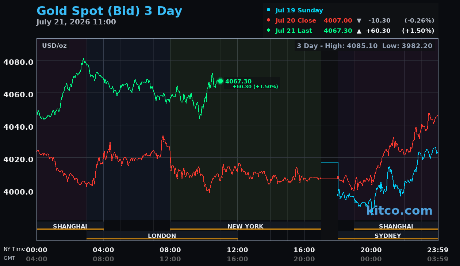Click the 4060.0 y-axis label

18,94
